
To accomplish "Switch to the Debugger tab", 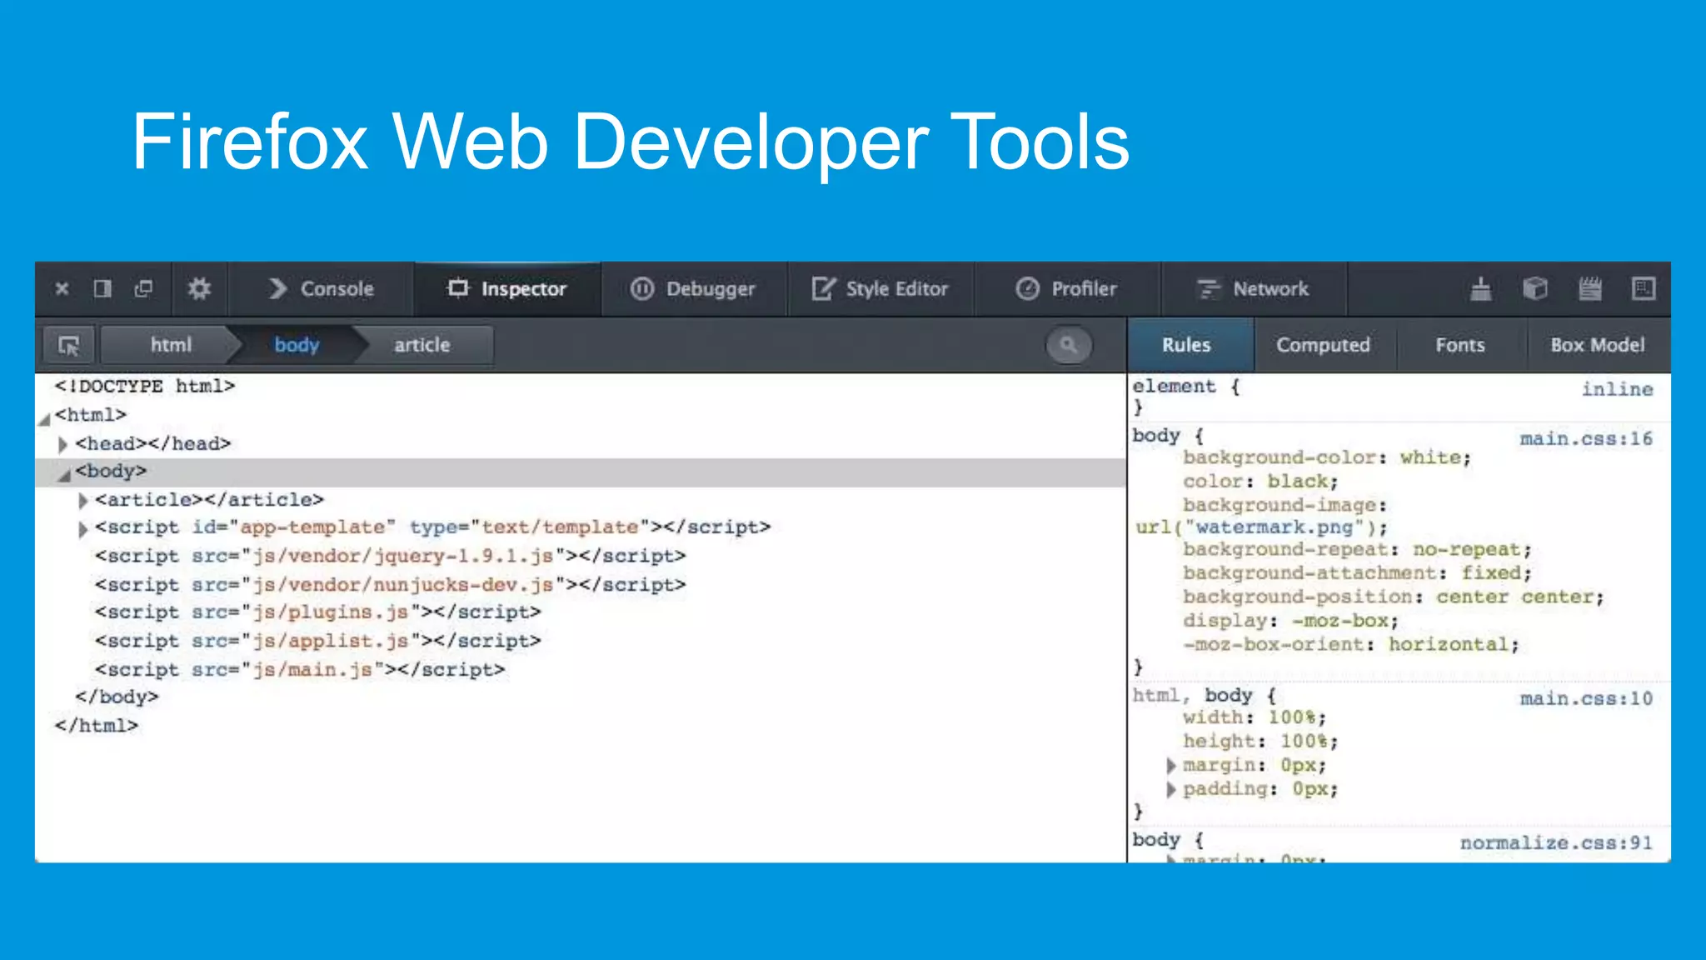I will [x=693, y=289].
